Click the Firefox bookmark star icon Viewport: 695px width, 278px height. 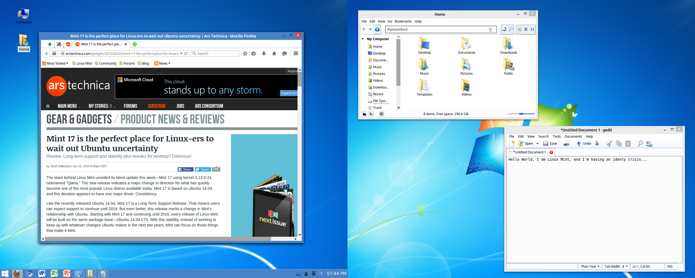245,53
